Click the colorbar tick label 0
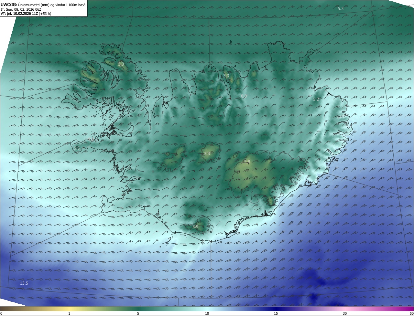The height and width of the screenshot is (316, 414). pos(1,313)
